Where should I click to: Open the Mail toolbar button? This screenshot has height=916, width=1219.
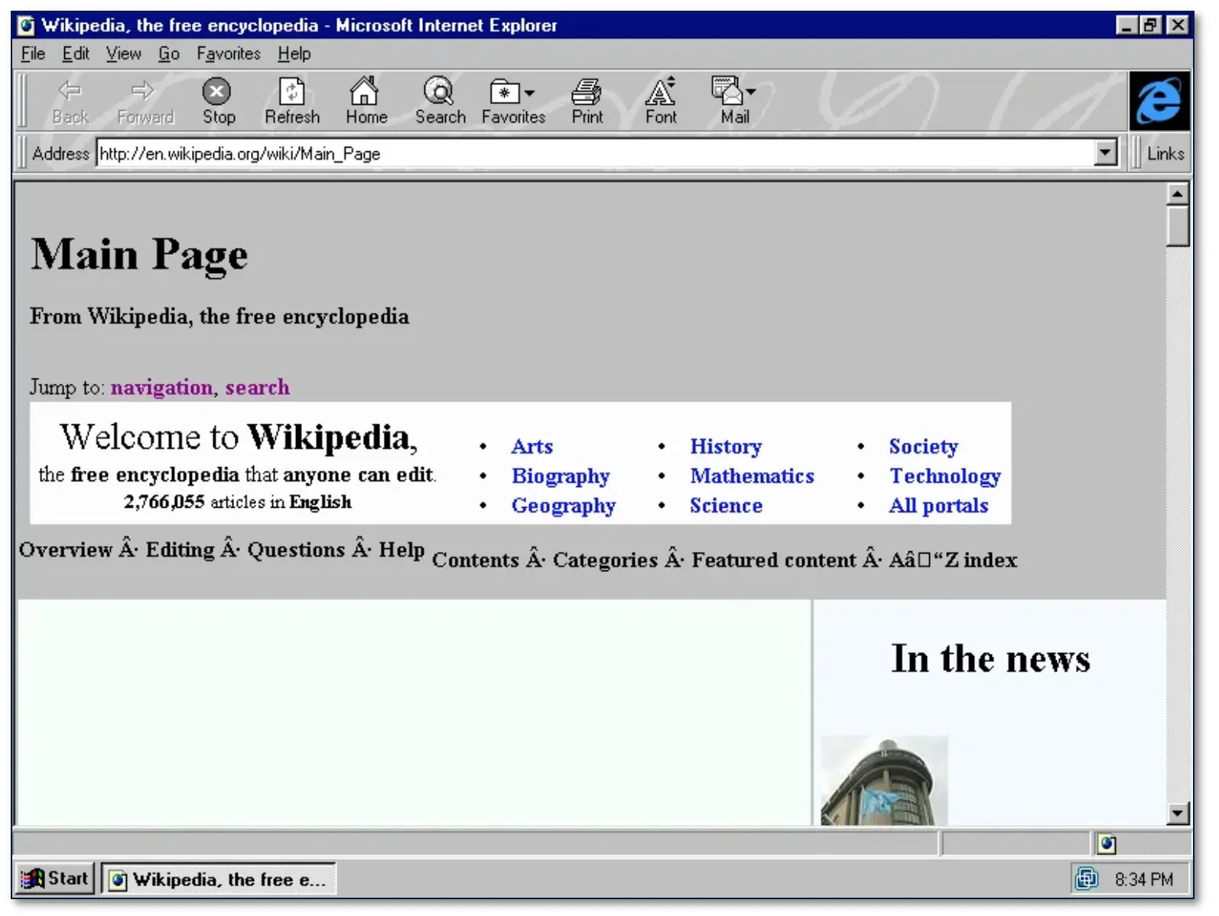(734, 101)
